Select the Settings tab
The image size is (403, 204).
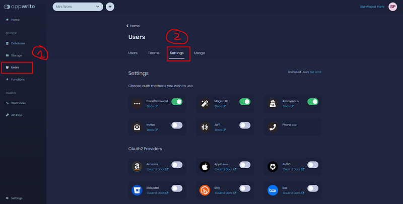[177, 53]
